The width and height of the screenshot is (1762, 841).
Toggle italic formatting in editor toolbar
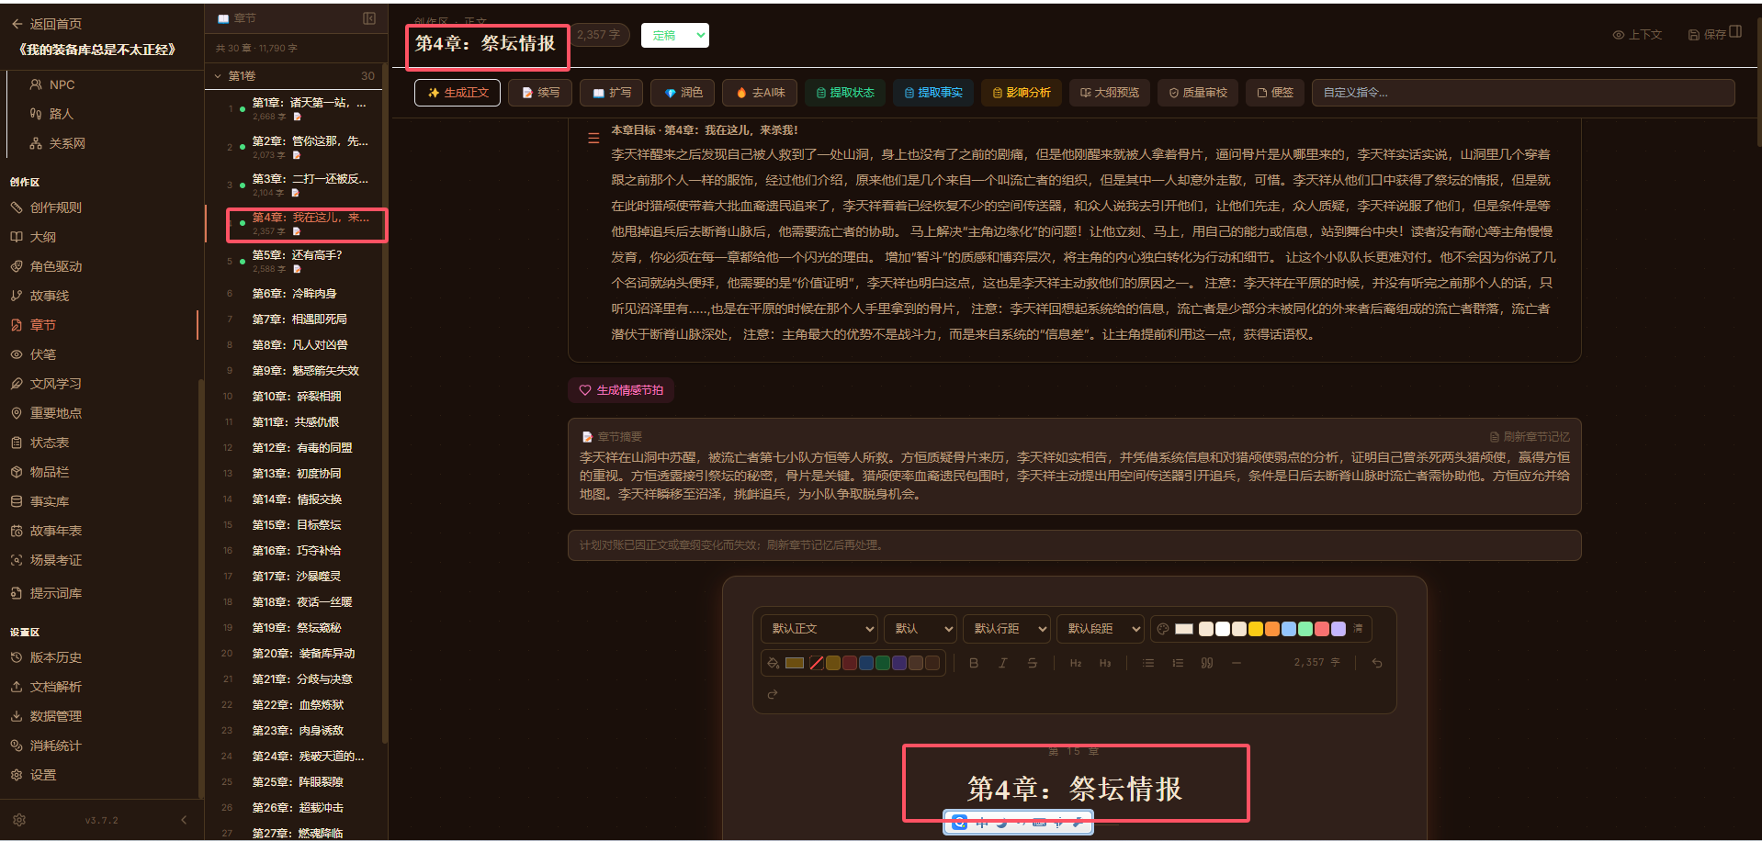(1003, 663)
